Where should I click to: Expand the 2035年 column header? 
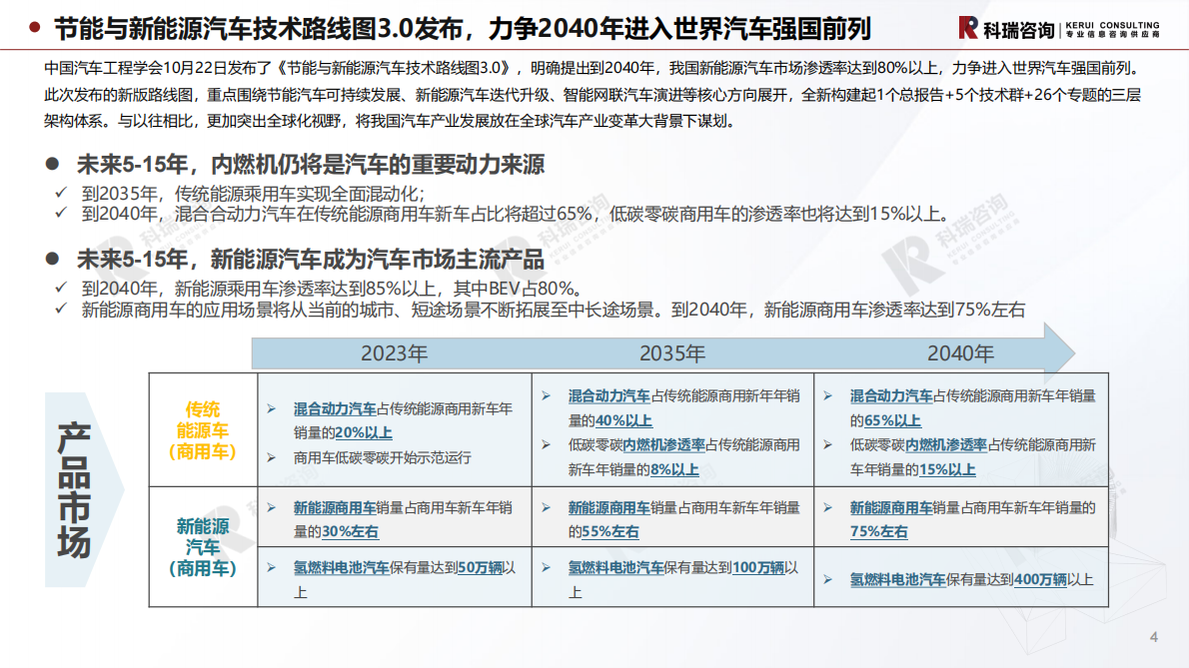(x=672, y=353)
